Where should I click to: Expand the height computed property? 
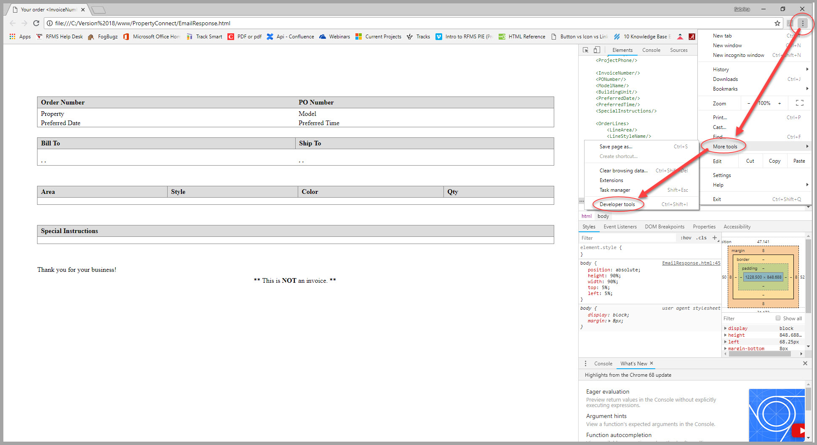tap(725, 335)
